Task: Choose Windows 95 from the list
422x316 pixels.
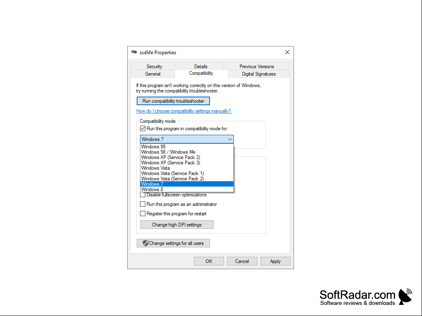Action: click(x=187, y=147)
